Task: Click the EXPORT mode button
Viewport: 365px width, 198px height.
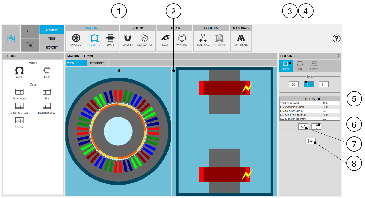Action: (52, 47)
